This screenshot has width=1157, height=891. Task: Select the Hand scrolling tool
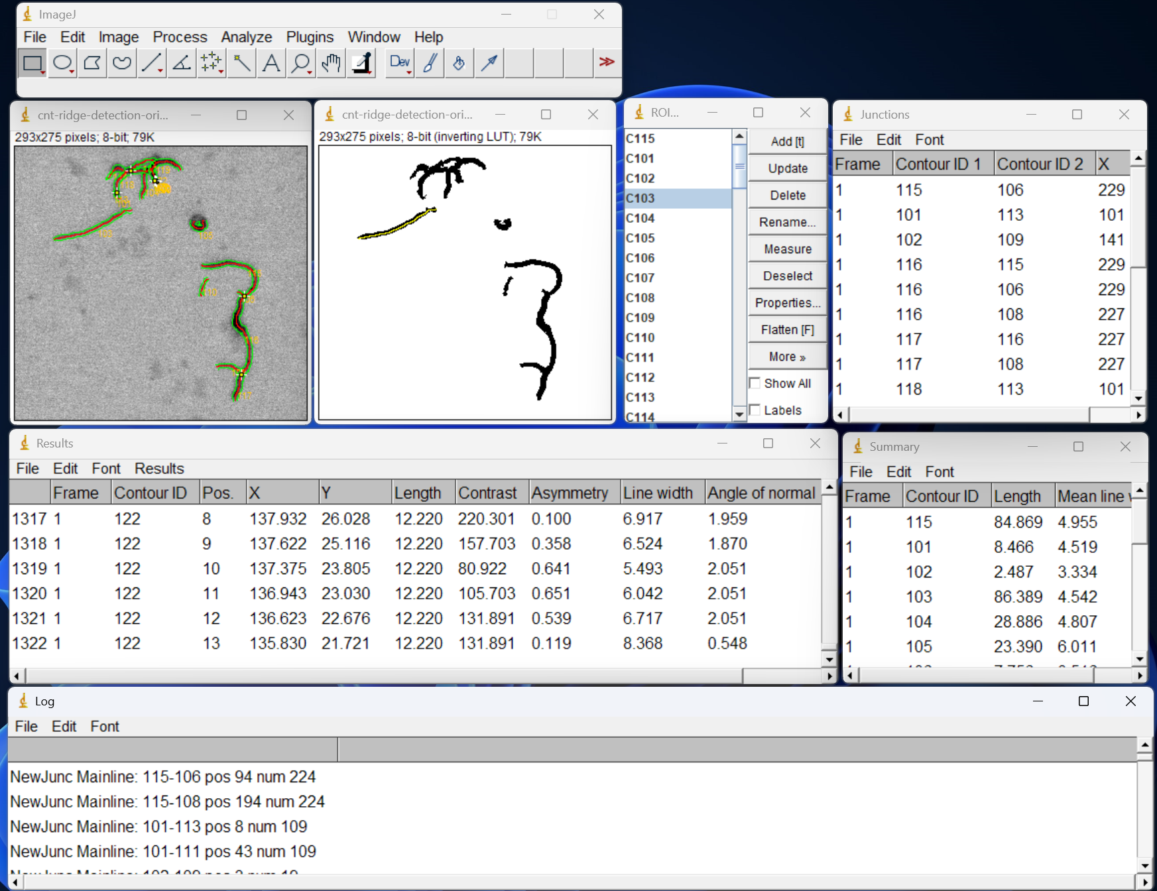(x=331, y=63)
